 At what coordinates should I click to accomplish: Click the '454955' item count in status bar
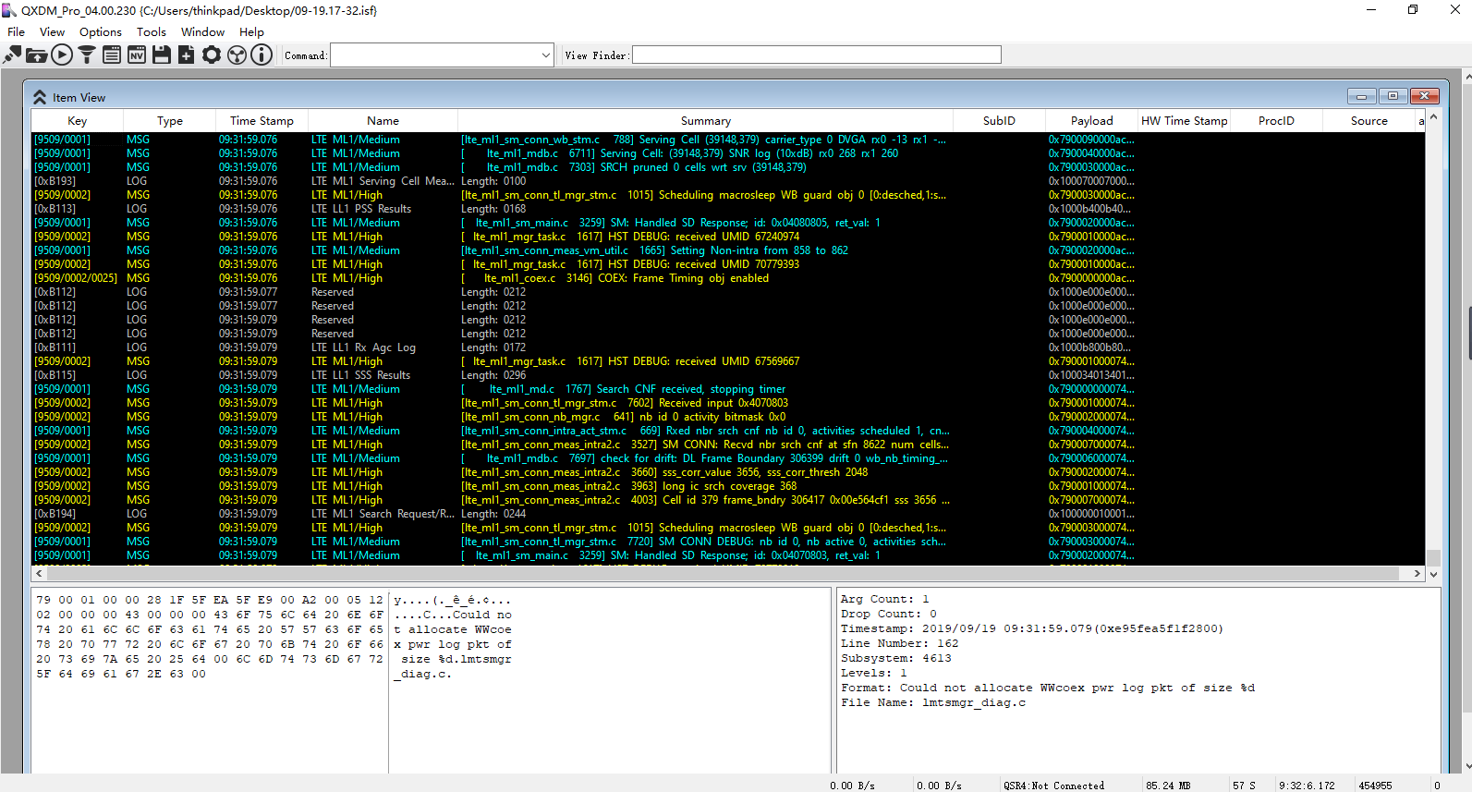(1375, 786)
